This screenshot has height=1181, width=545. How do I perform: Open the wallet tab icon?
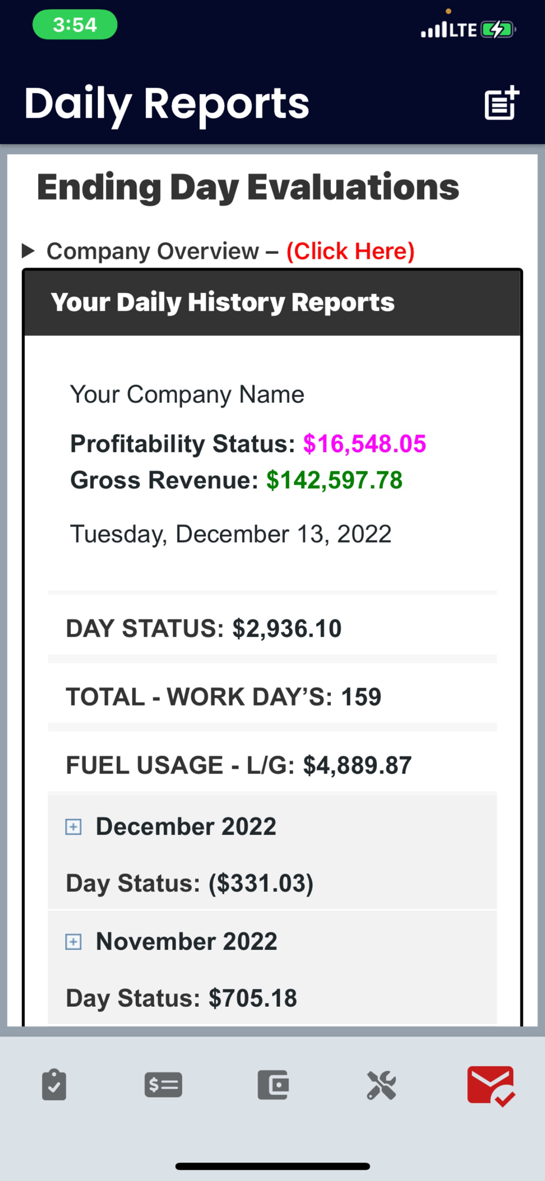coord(273,1085)
